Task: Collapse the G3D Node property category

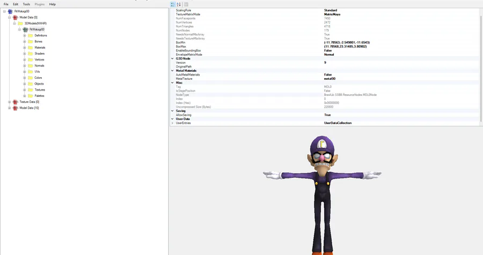Action: 172,58
